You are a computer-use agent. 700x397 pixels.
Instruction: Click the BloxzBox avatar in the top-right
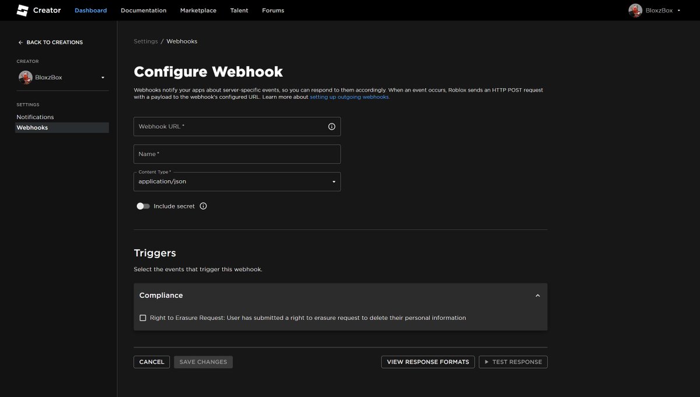(635, 10)
